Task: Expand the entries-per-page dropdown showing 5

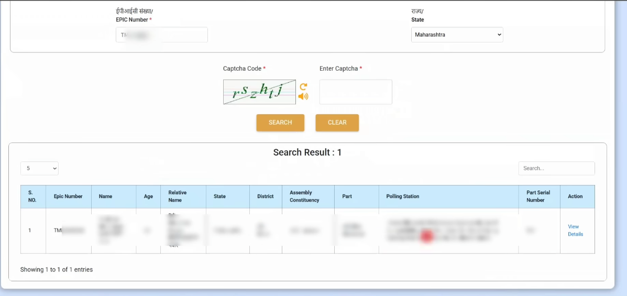Action: [x=40, y=168]
